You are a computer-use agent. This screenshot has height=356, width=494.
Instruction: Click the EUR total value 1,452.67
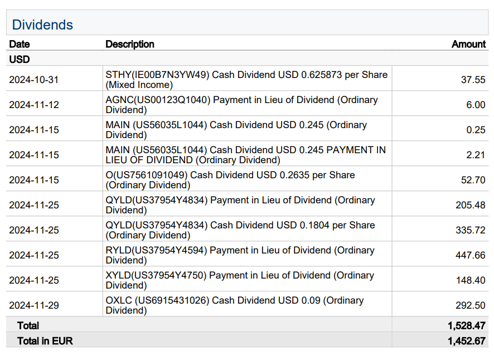click(x=466, y=340)
